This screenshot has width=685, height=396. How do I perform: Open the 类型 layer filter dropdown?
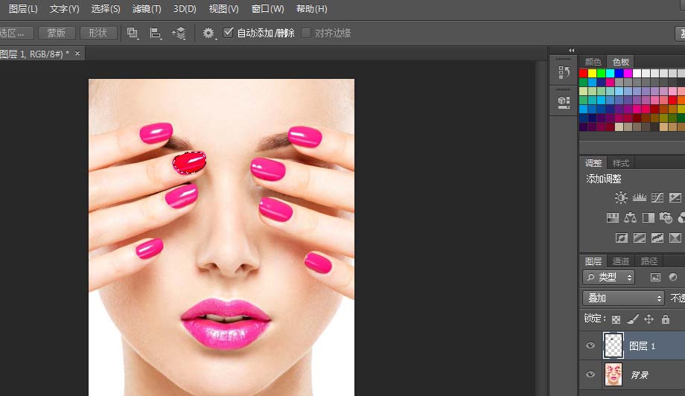coord(609,277)
